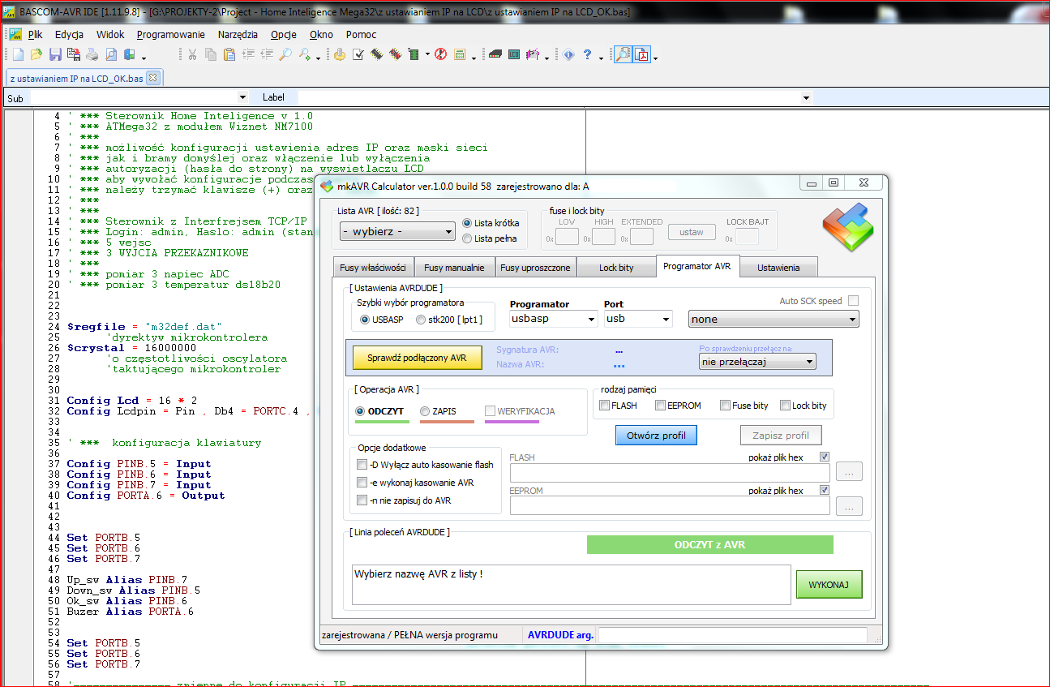Image resolution: width=1050 pixels, height=687 pixels.
Task: Compile the program using the toolbar icon
Action: [340, 55]
